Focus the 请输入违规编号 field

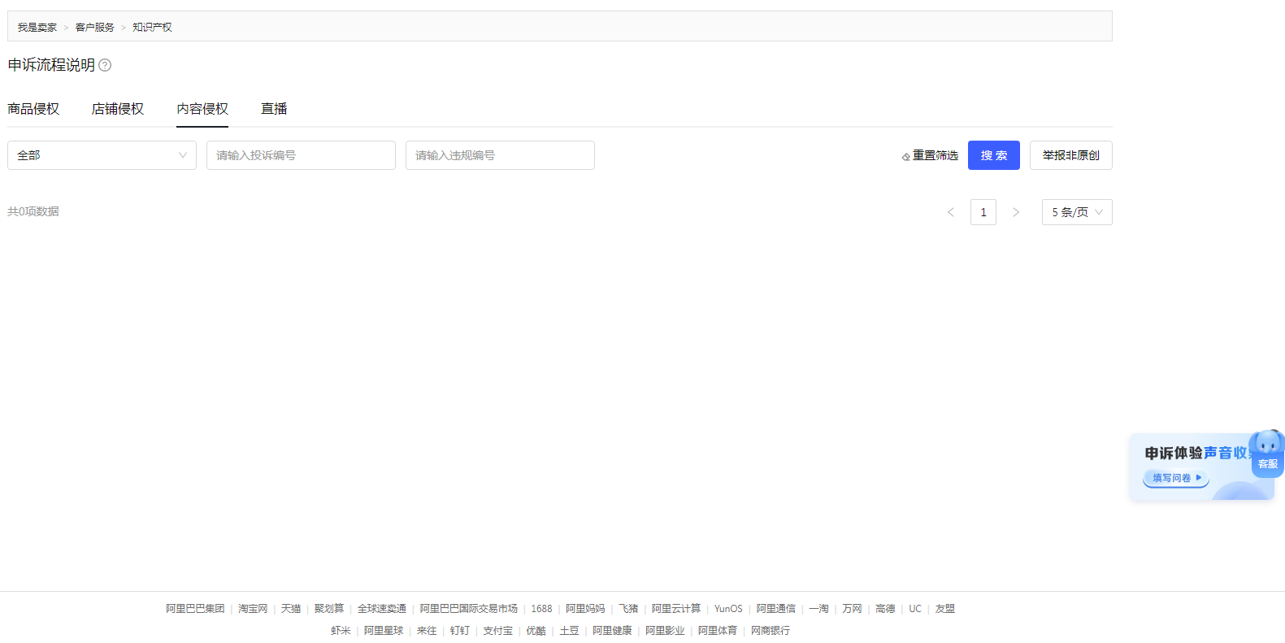(500, 155)
